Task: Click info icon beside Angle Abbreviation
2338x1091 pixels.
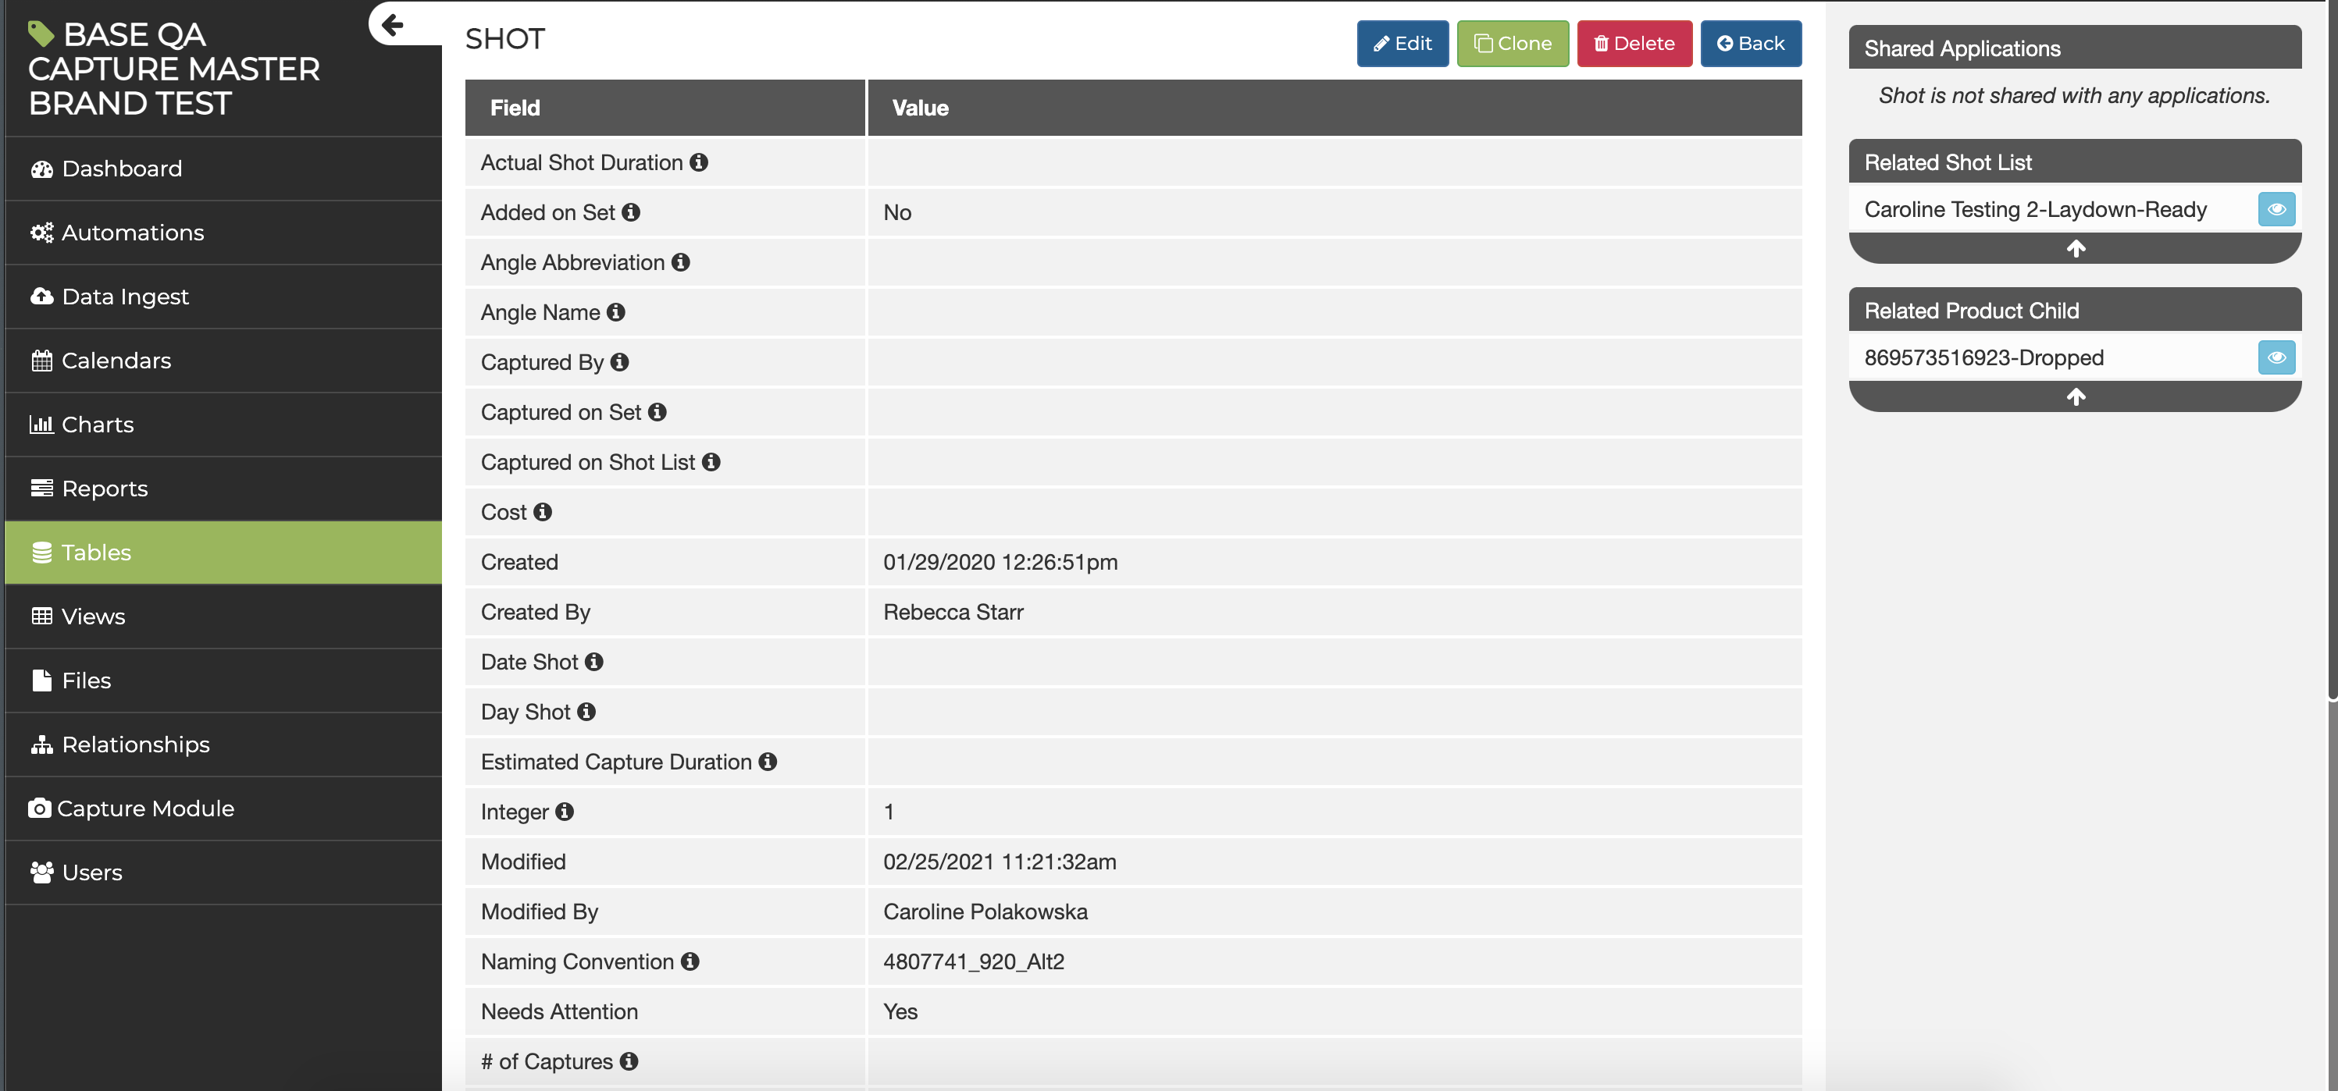Action: (681, 262)
